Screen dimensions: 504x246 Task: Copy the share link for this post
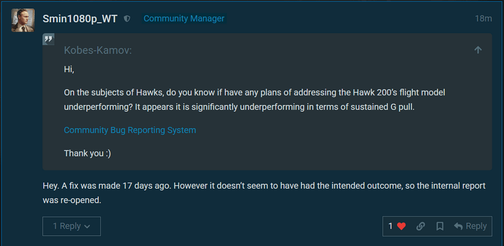[420, 226]
